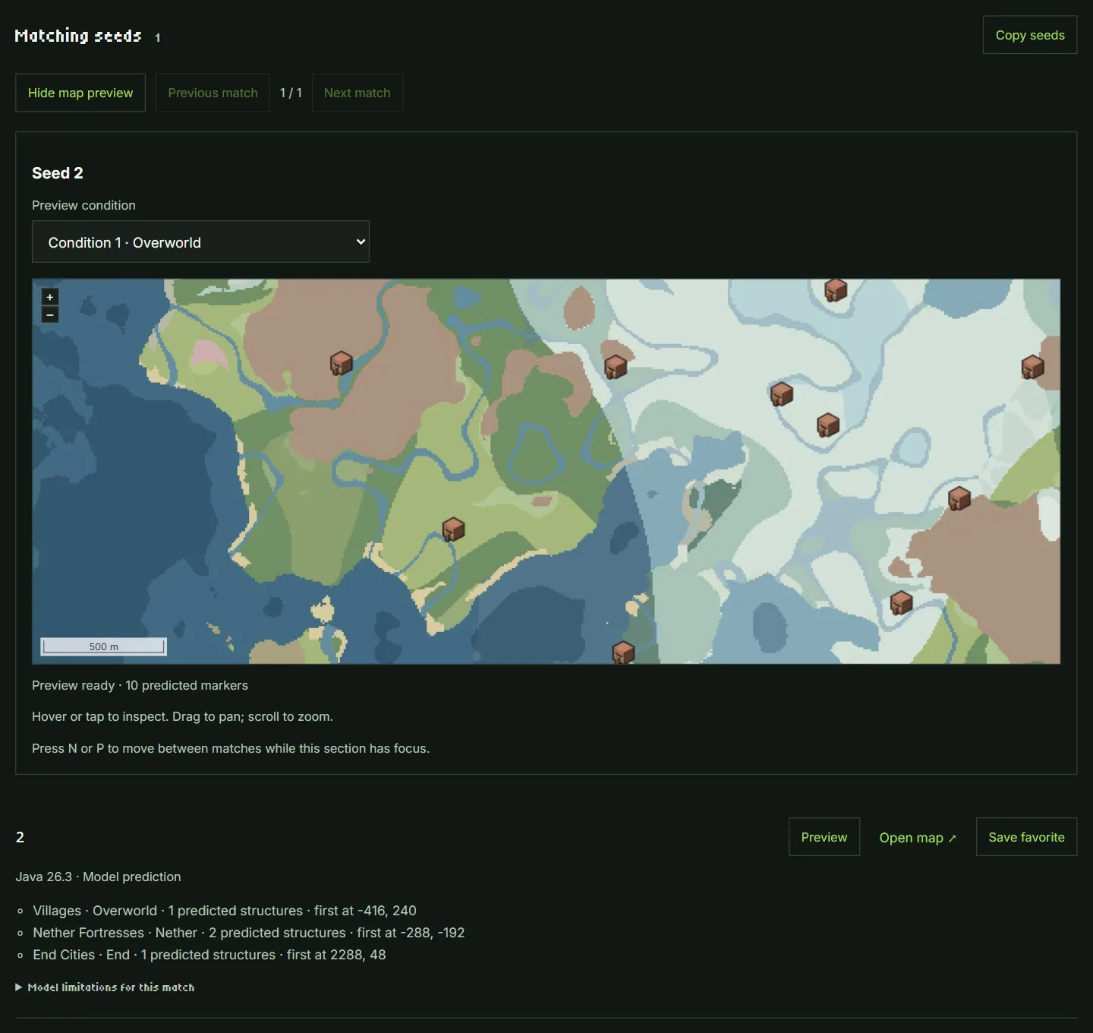Click 'Java 26.3 · Model prediction' text
1093x1033 pixels.
(98, 877)
